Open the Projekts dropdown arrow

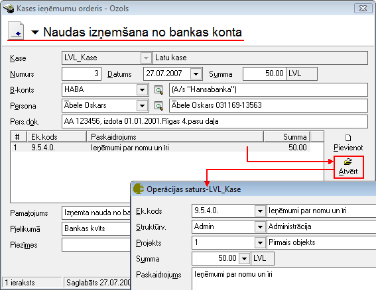click(260, 243)
